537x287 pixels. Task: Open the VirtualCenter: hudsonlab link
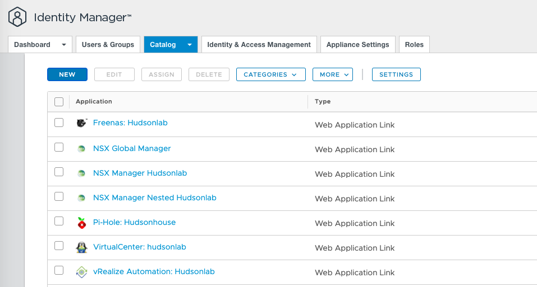click(139, 247)
